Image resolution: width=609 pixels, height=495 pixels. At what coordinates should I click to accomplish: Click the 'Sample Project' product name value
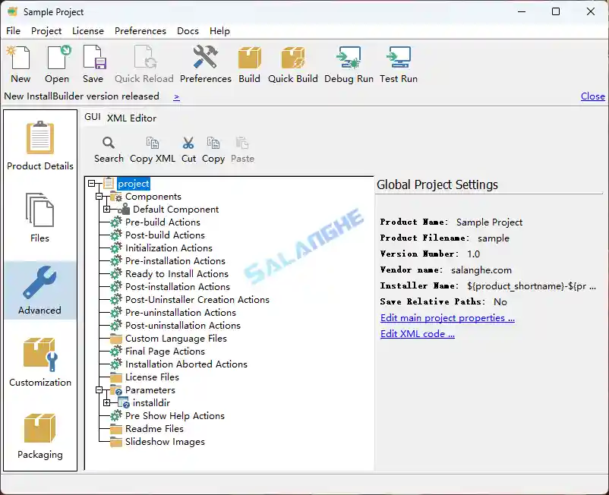pyautogui.click(x=489, y=222)
